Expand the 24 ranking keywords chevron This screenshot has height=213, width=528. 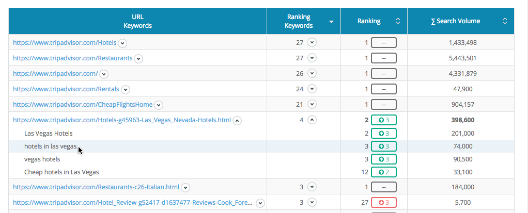click(312, 89)
